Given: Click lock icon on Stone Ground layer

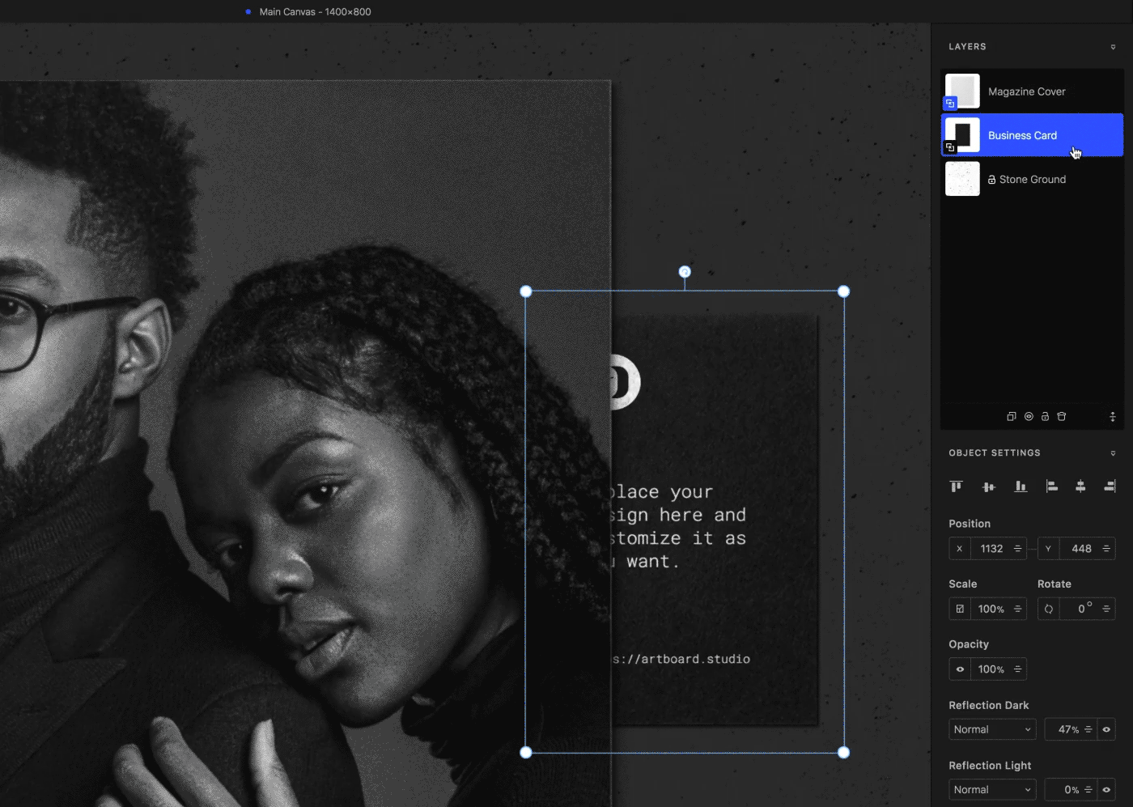Looking at the screenshot, I should click(x=991, y=180).
